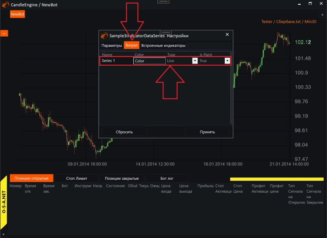
Task: Open the Визуал tab
Action: [x=132, y=45]
